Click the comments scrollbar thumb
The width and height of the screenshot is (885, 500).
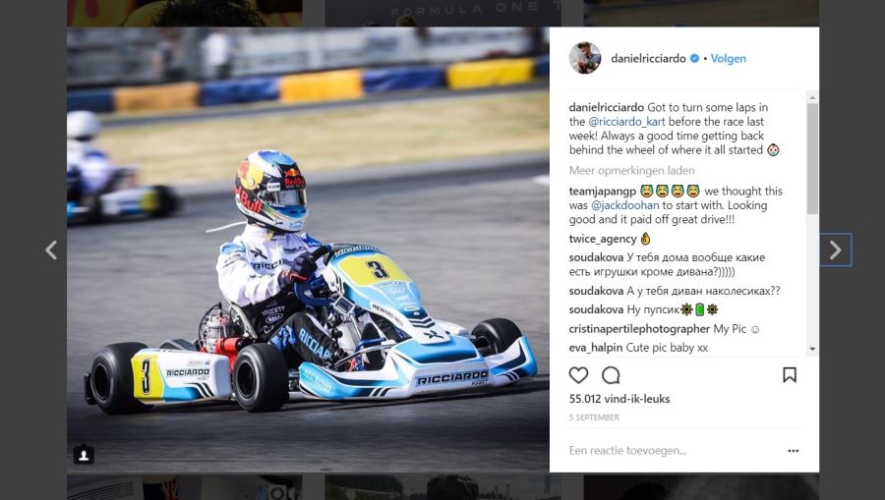(812, 158)
